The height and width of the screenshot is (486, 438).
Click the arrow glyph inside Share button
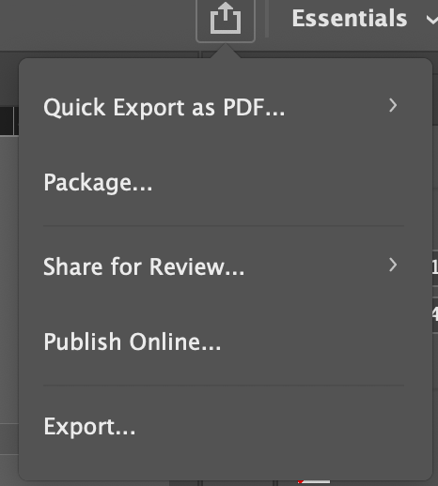coord(226,10)
